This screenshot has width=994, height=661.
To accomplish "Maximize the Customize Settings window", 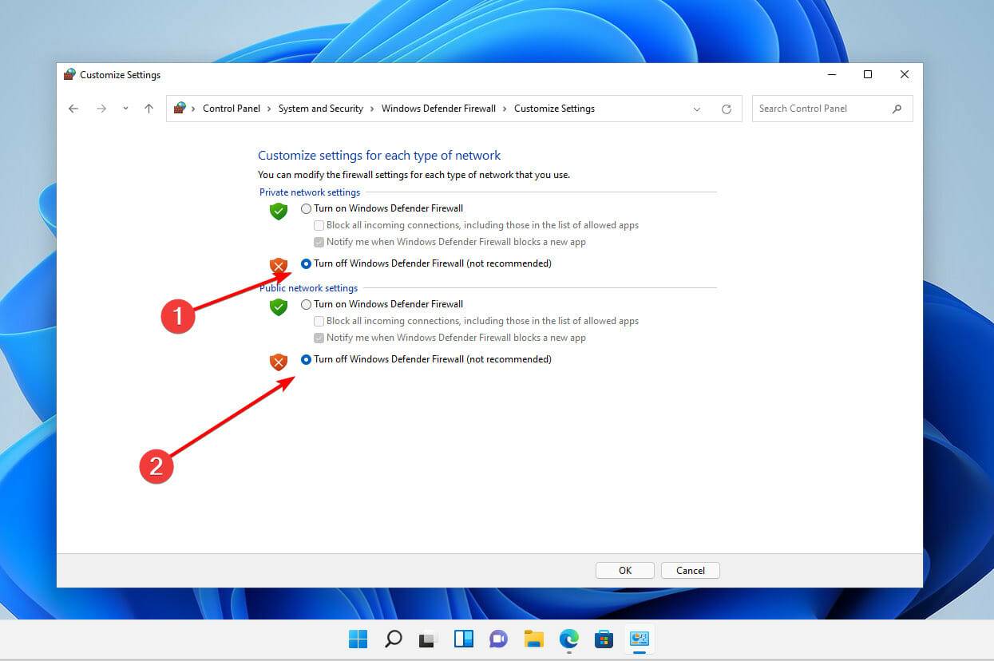I will pyautogui.click(x=868, y=75).
